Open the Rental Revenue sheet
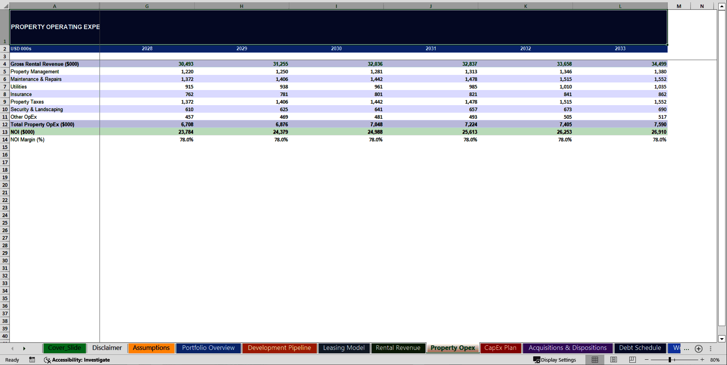This screenshot has width=727, height=365. [x=398, y=348]
